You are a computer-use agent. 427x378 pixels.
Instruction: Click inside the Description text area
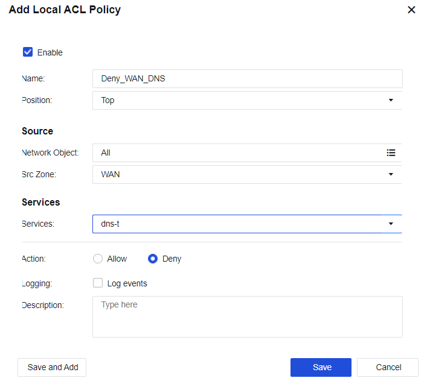pos(247,317)
